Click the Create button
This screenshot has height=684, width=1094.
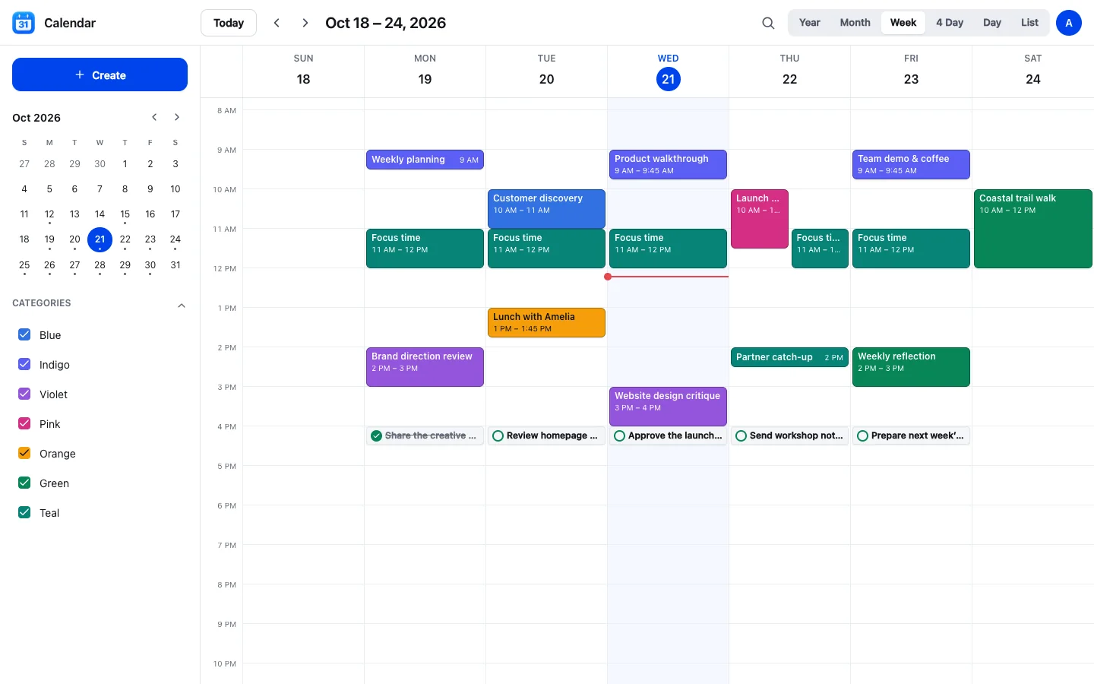pos(100,74)
